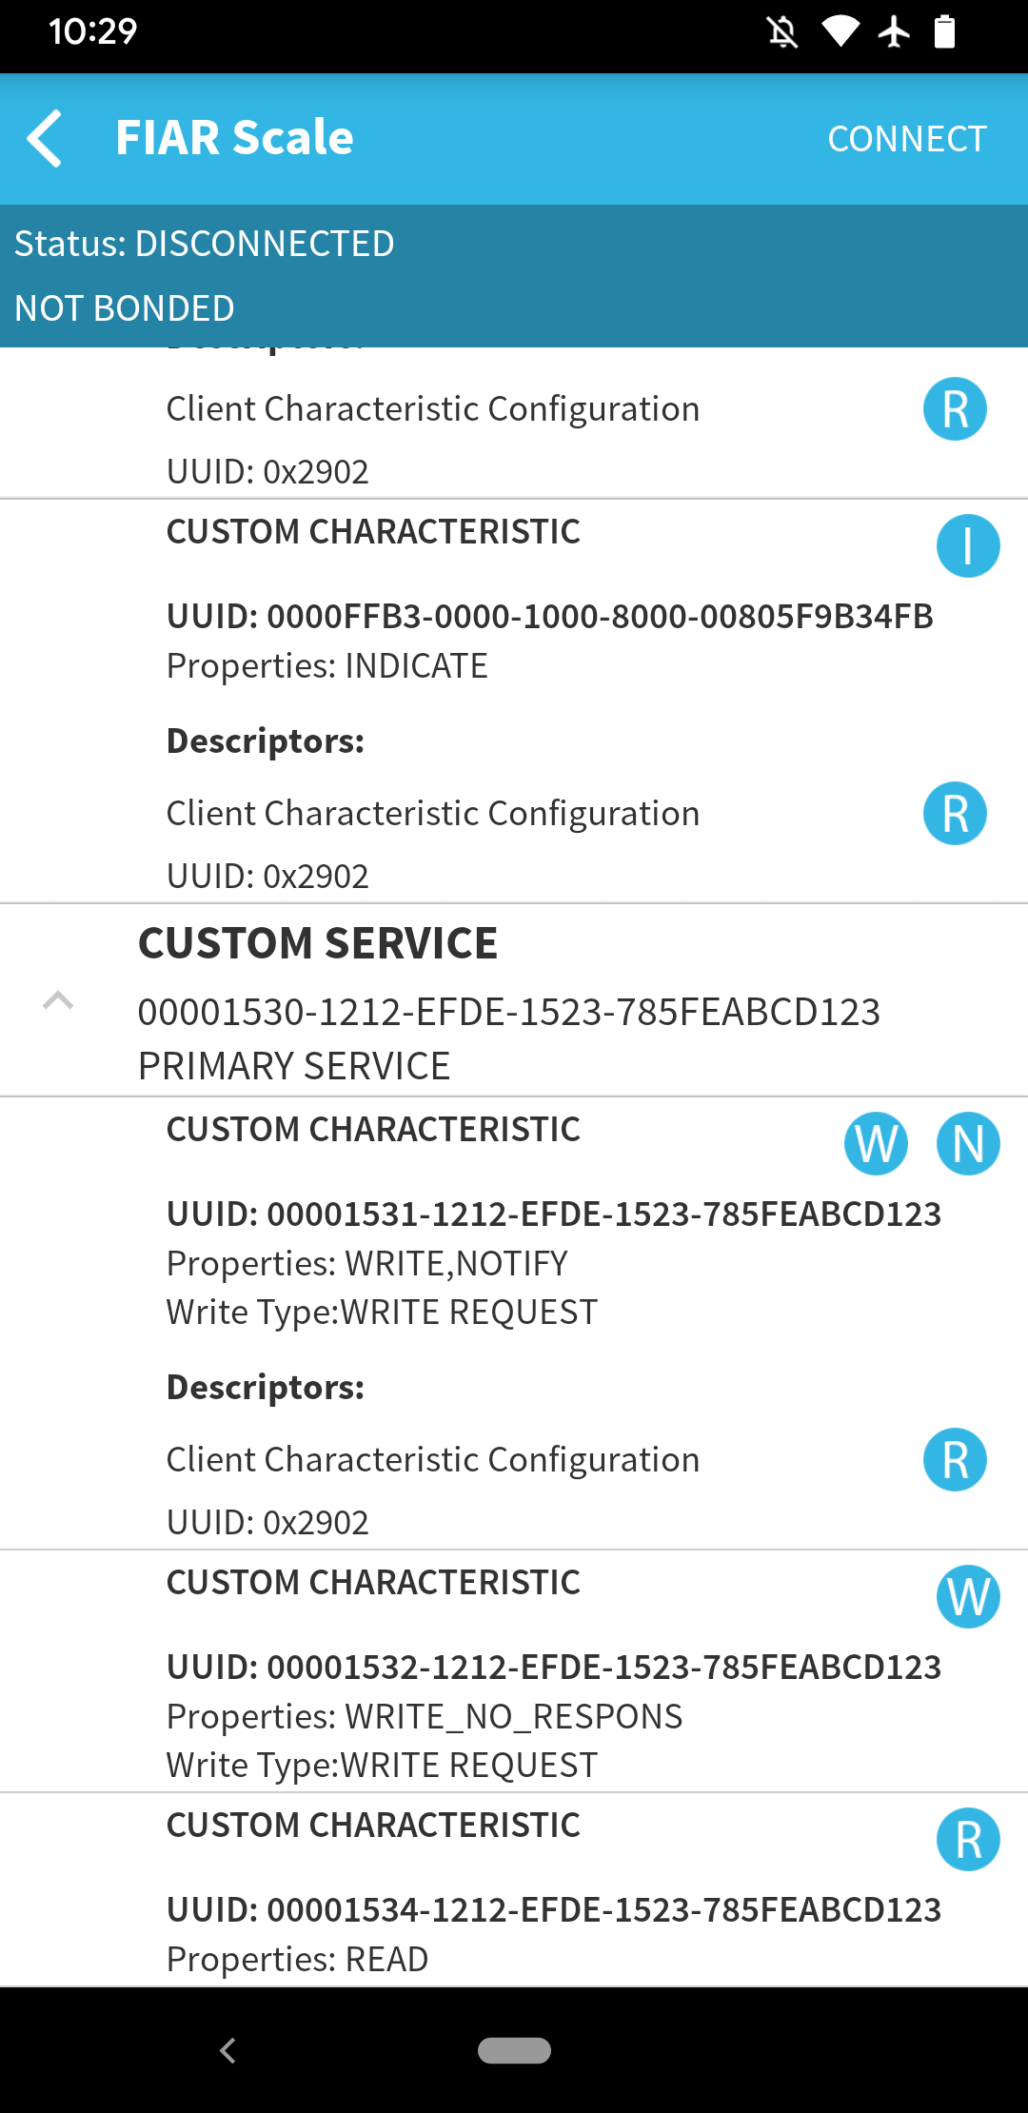Tap CONNECT to connect to FIAR Scale
This screenshot has width=1028, height=2113.
[905, 138]
